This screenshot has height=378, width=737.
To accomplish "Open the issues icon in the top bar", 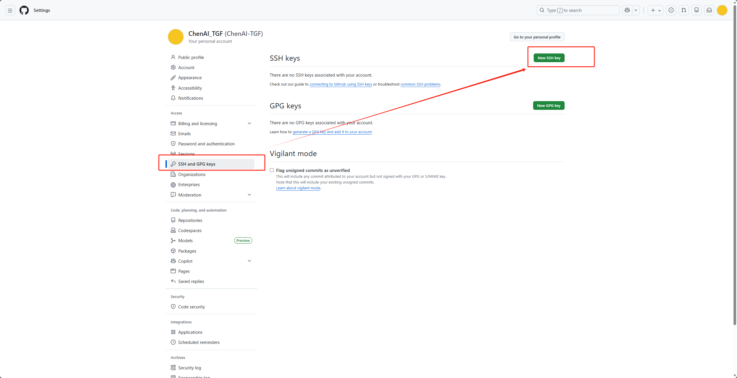I will [671, 10].
